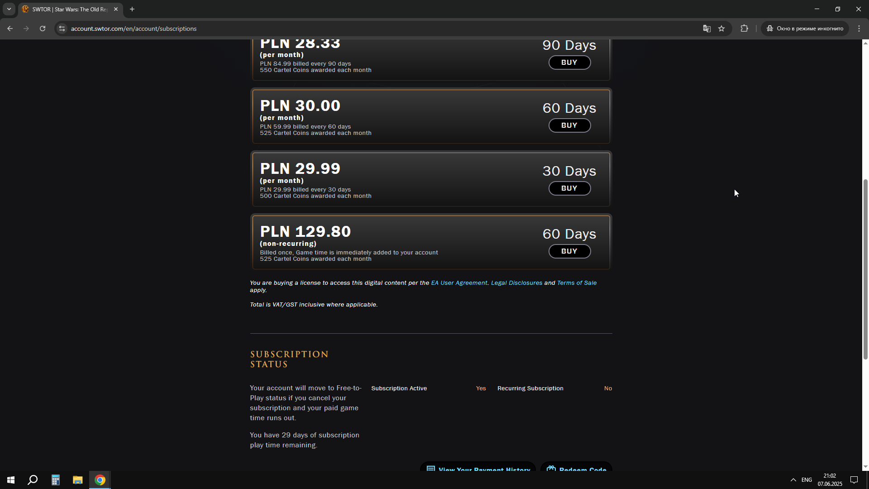Screen dimensions: 869x489
Task: Open Windows search from taskbar
Action: (33, 480)
